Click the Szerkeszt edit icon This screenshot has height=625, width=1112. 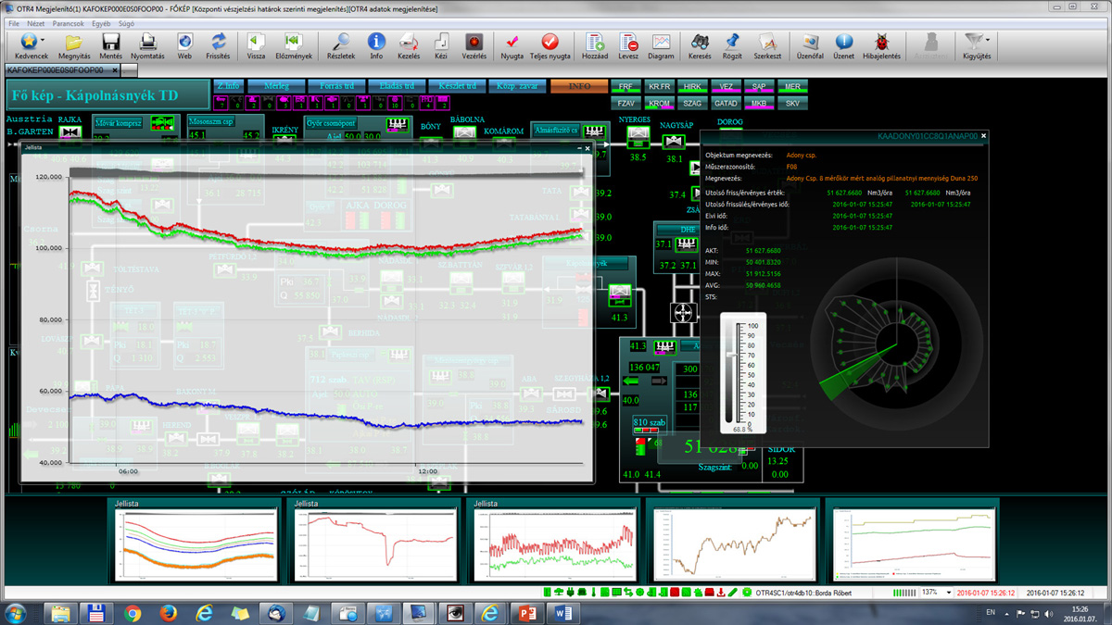(x=767, y=45)
